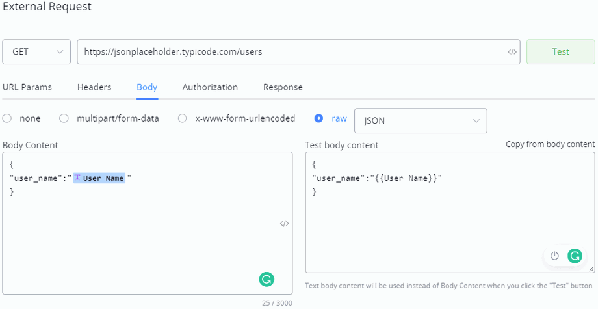This screenshot has width=598, height=309.
Task: Click the power icon in Test body box
Action: coord(554,256)
